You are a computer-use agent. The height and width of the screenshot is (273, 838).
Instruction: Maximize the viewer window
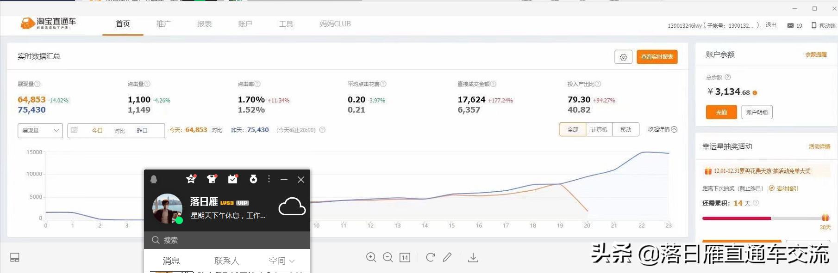click(814, 8)
